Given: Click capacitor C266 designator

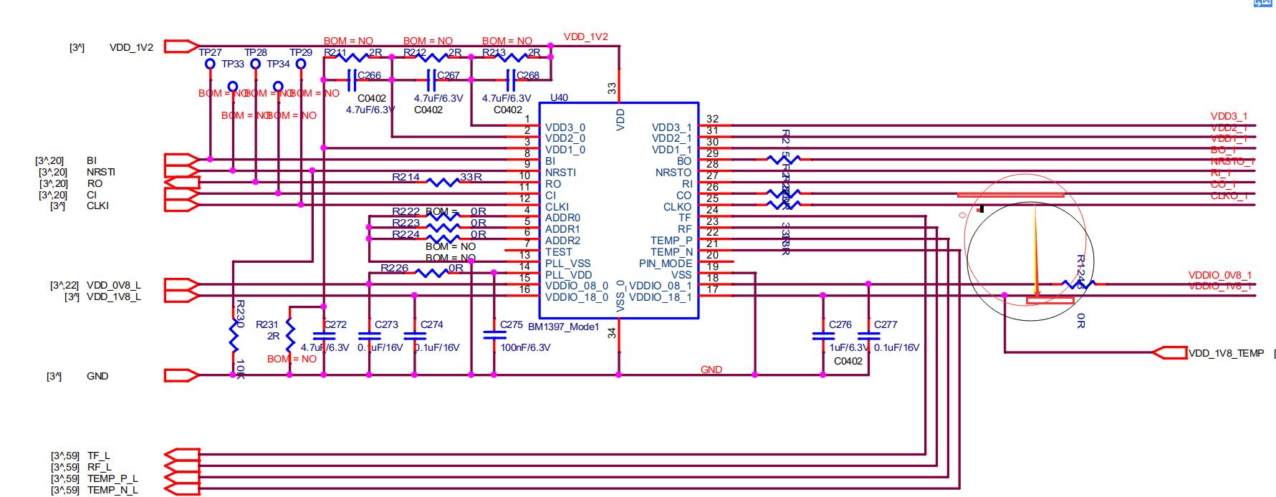Looking at the screenshot, I should (x=369, y=75).
